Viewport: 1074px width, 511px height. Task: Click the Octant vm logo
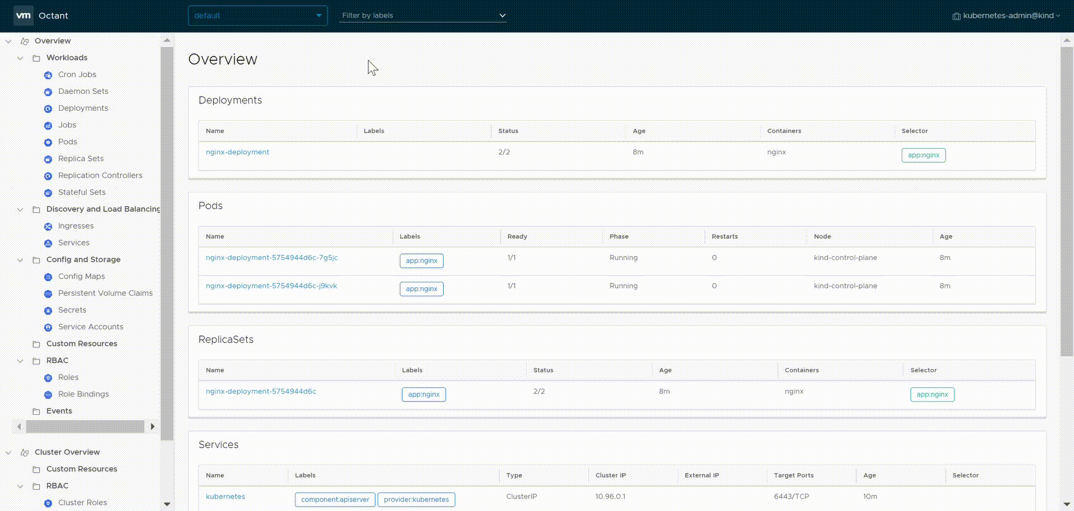(23, 16)
